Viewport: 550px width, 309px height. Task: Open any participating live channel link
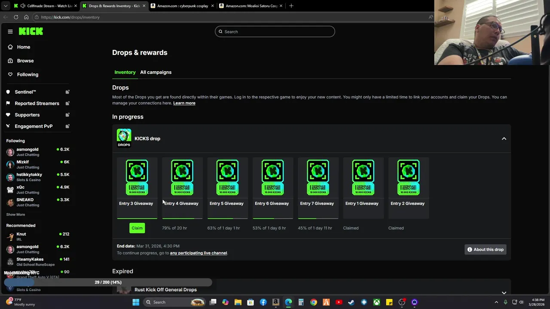coord(199,253)
